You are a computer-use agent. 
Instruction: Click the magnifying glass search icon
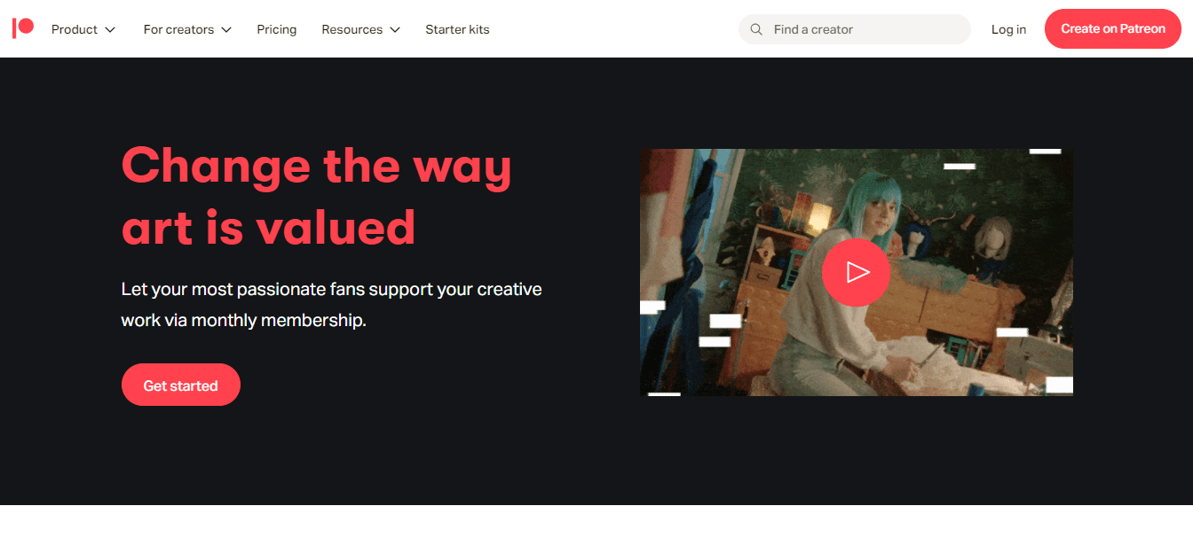coord(756,29)
